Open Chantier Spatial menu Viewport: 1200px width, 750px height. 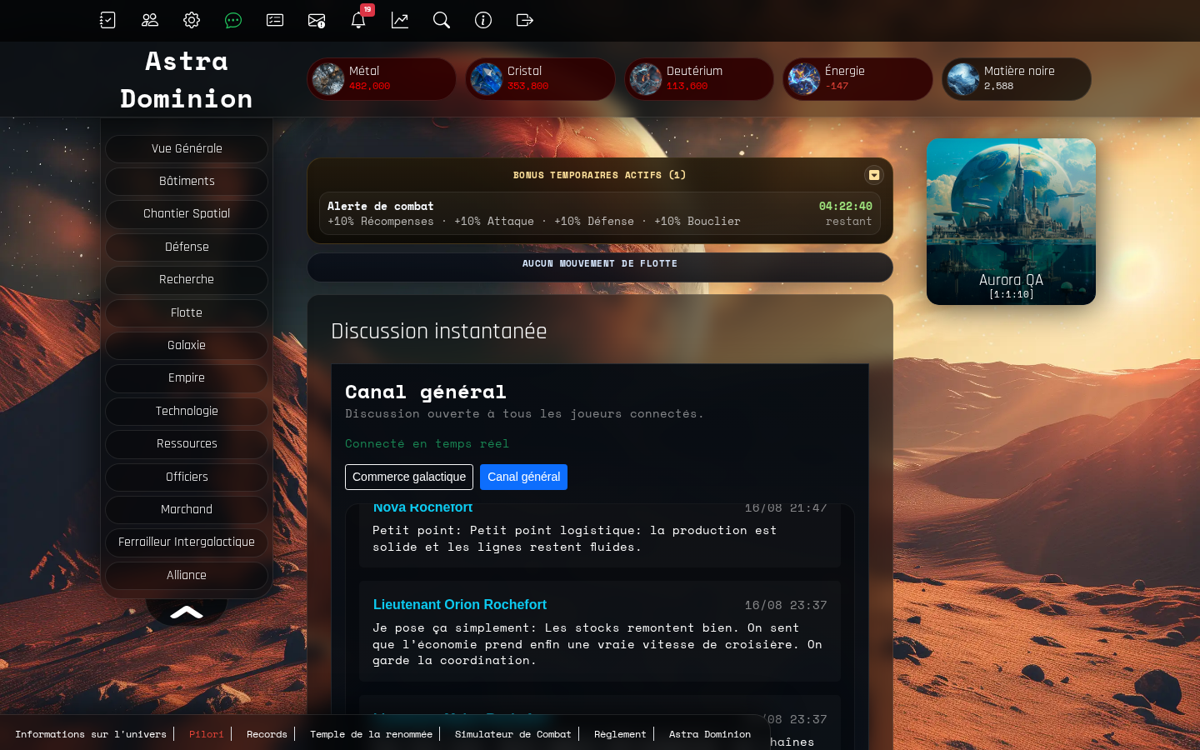click(187, 214)
